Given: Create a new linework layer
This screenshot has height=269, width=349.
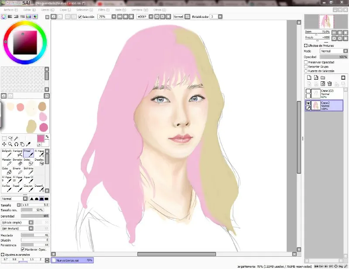Looking at the screenshot, I should point(316,77).
